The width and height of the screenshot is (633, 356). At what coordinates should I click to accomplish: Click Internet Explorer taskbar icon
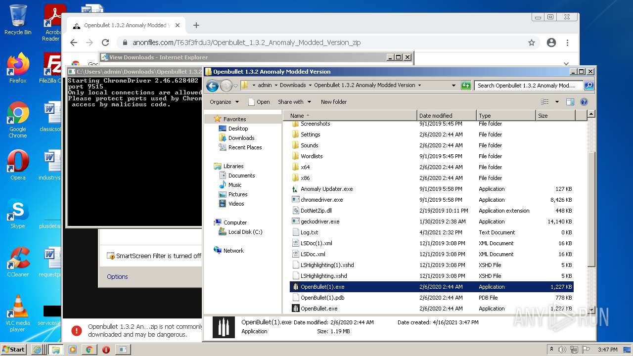[38, 350]
